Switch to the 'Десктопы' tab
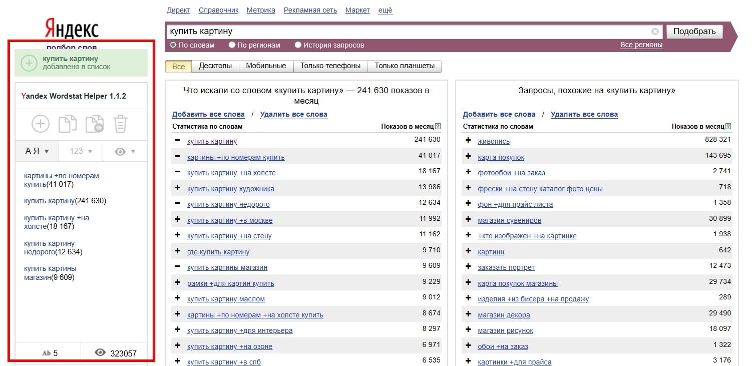752x366 pixels. coord(215,66)
